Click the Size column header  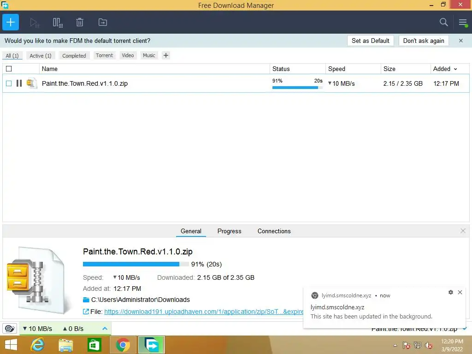406,69
